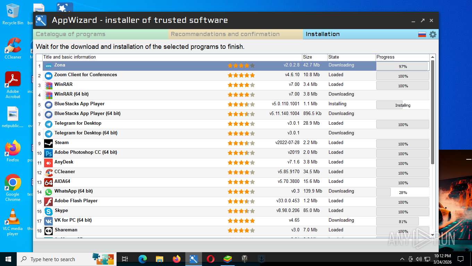The image size is (472, 266).
Task: Click version v5.85.9170 of CCleaner
Action: click(x=288, y=172)
